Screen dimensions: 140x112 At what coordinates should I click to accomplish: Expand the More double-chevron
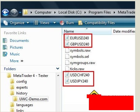pos(22,61)
